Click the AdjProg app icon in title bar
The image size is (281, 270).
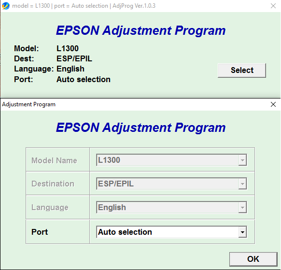6,6
